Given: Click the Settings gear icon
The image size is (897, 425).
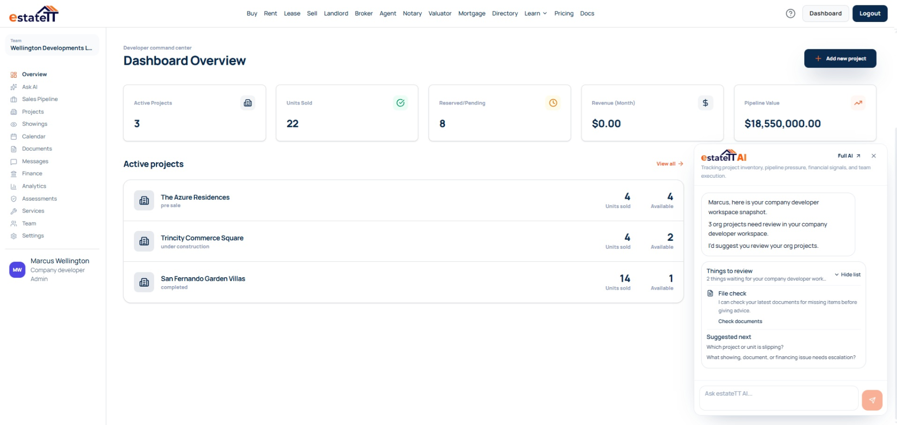Looking at the screenshot, I should (x=13, y=236).
